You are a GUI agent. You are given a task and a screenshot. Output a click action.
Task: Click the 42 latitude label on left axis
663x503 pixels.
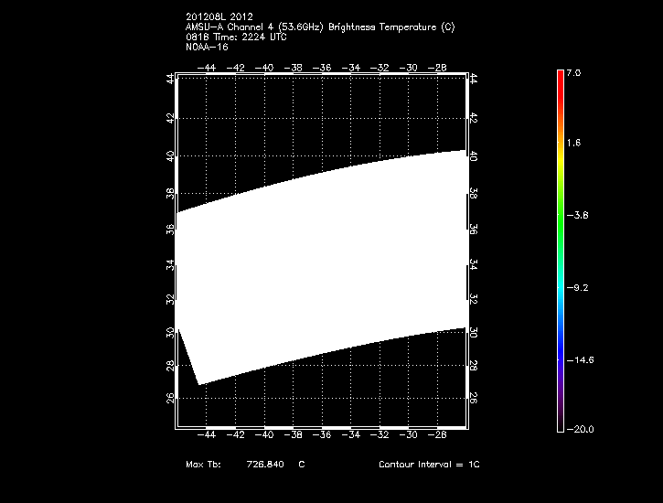click(170, 118)
